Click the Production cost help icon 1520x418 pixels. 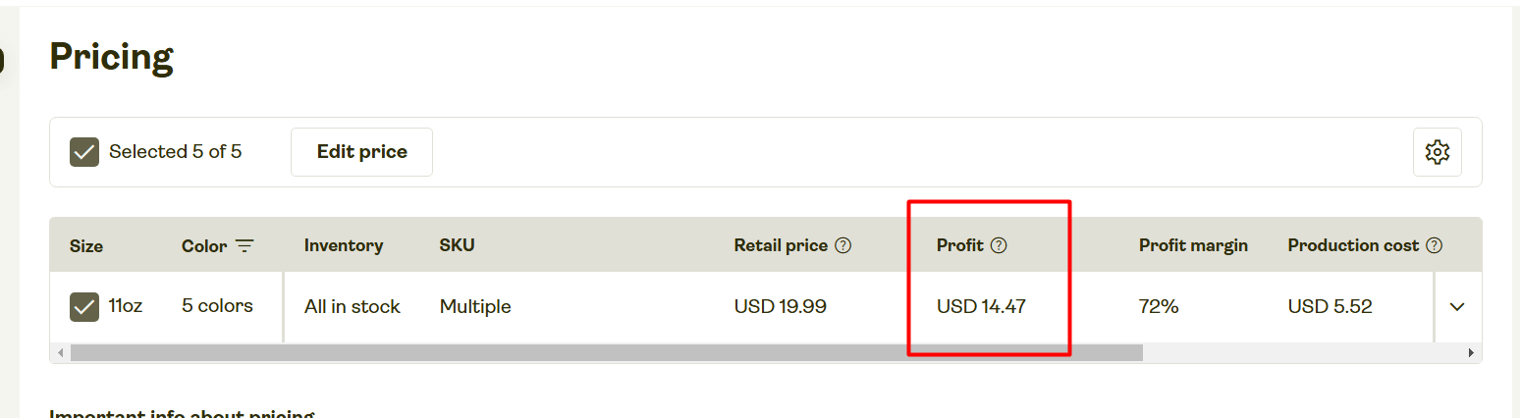1435,245
